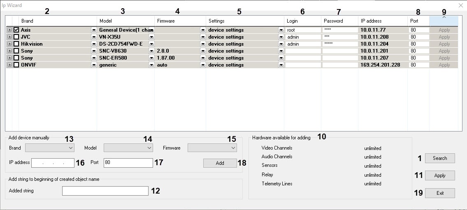Open firmware dropdown for 1.87.00
The image size is (467, 210).
(203, 58)
